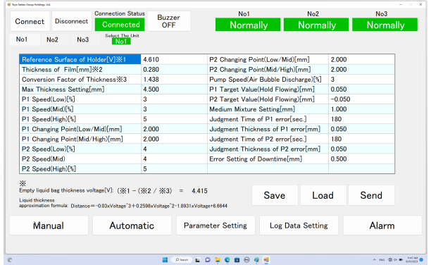Load parameters with the Load button
The width and height of the screenshot is (431, 265).
click(x=323, y=195)
